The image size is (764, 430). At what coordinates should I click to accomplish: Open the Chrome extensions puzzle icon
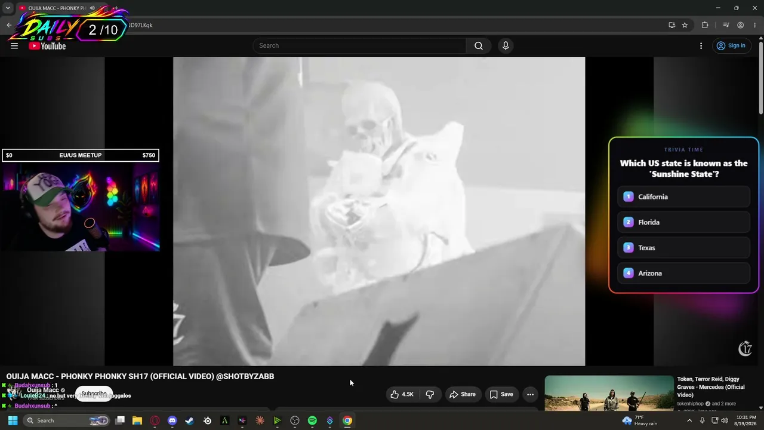[x=705, y=25]
